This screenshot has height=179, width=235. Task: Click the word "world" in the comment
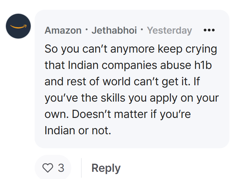pos(116,81)
